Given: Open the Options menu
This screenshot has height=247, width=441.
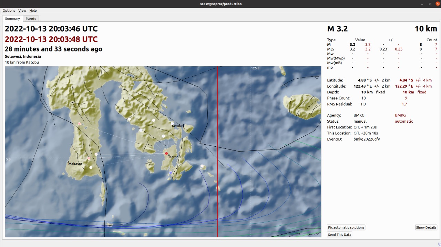Looking at the screenshot, I should [9, 11].
